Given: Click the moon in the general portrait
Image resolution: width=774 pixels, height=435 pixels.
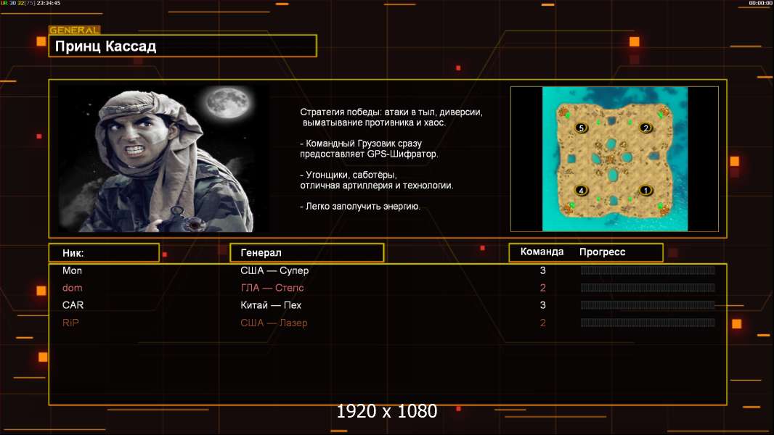Looking at the screenshot, I should [x=227, y=102].
